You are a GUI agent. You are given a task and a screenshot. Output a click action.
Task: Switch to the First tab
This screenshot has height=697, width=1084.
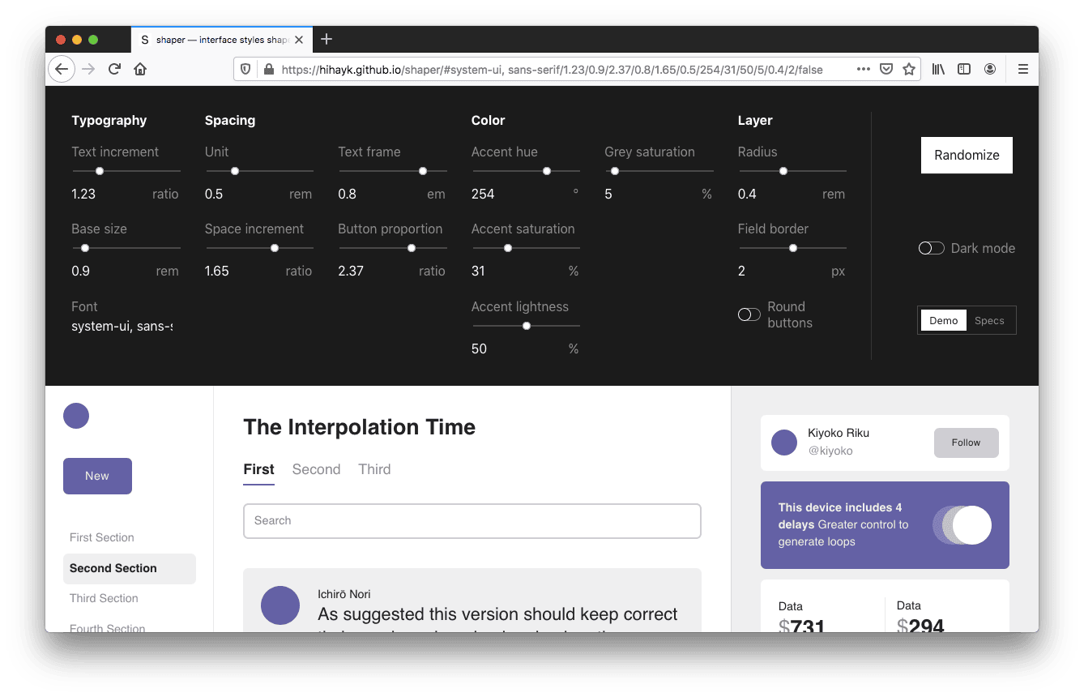coord(259,469)
